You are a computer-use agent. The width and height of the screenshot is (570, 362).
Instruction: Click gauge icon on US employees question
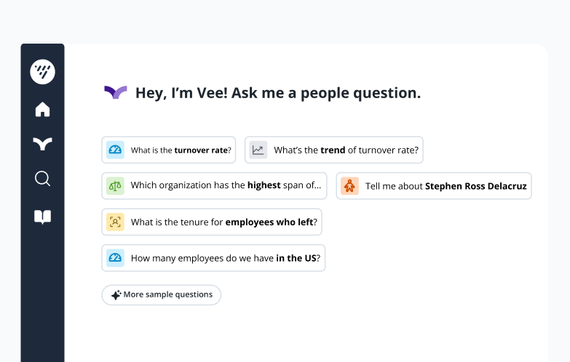coord(115,258)
